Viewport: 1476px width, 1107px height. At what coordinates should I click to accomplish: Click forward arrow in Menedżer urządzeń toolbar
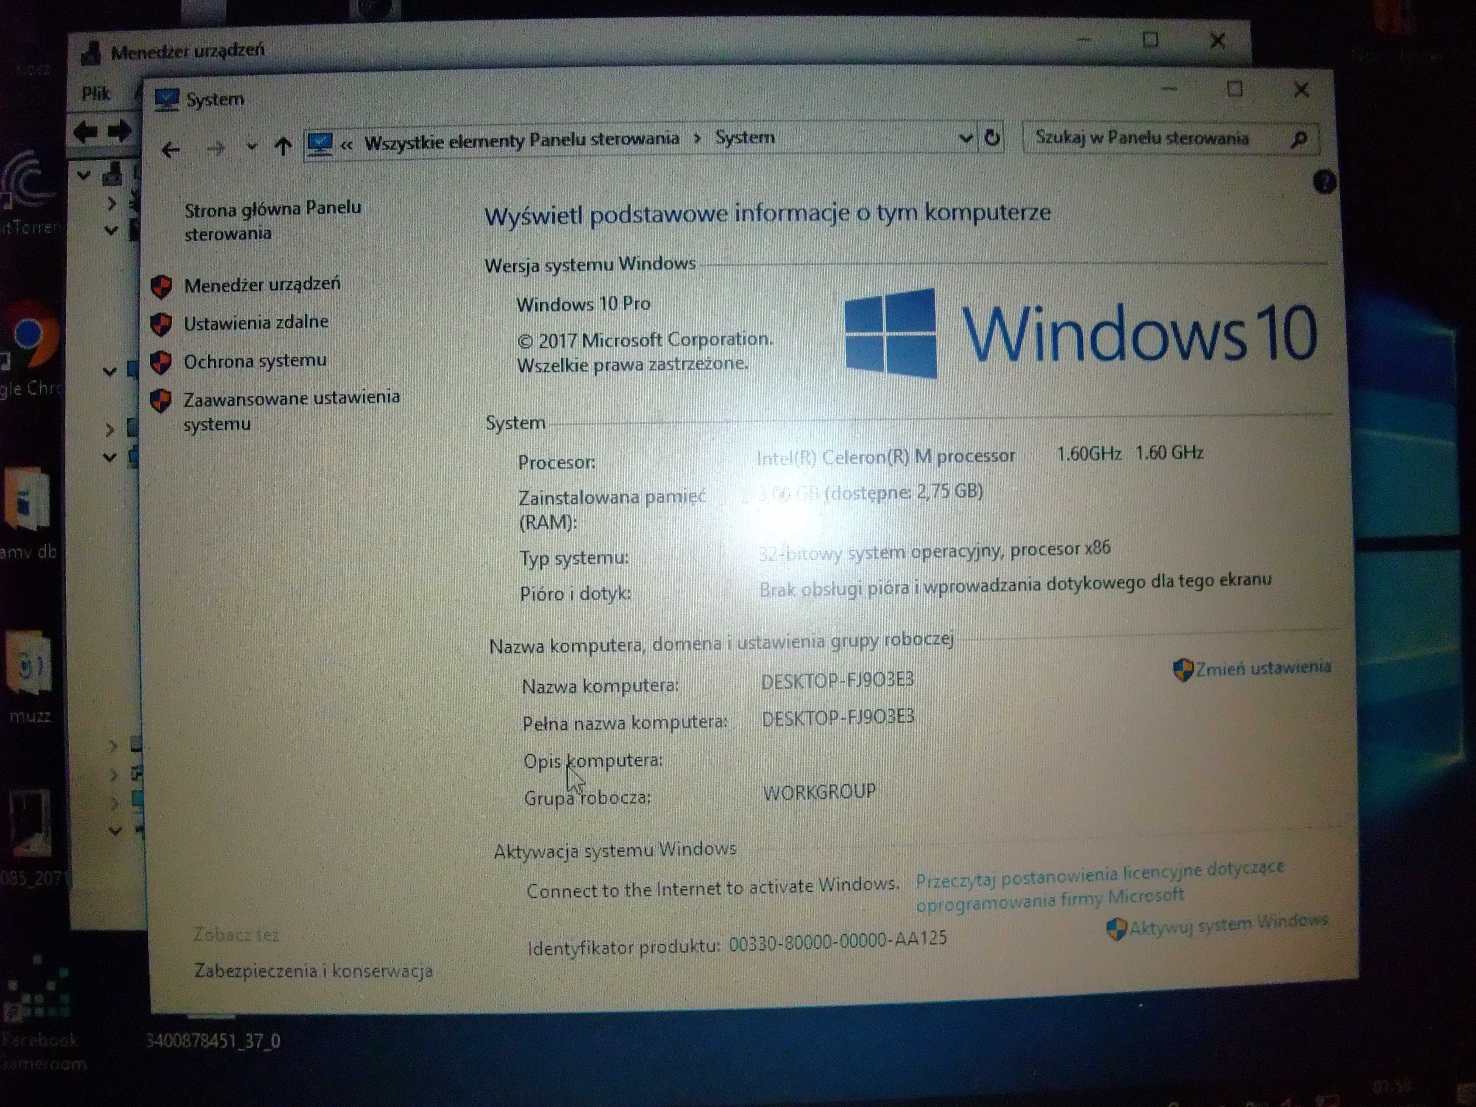tap(120, 131)
